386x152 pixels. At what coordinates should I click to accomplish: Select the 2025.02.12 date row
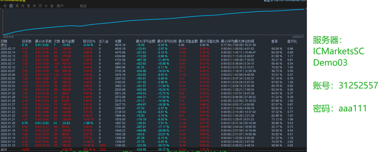click(x=153, y=60)
